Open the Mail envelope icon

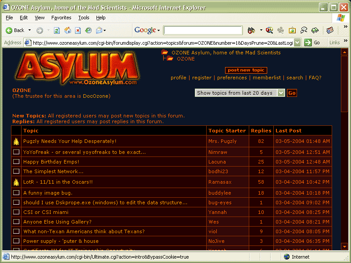click(x=99, y=30)
